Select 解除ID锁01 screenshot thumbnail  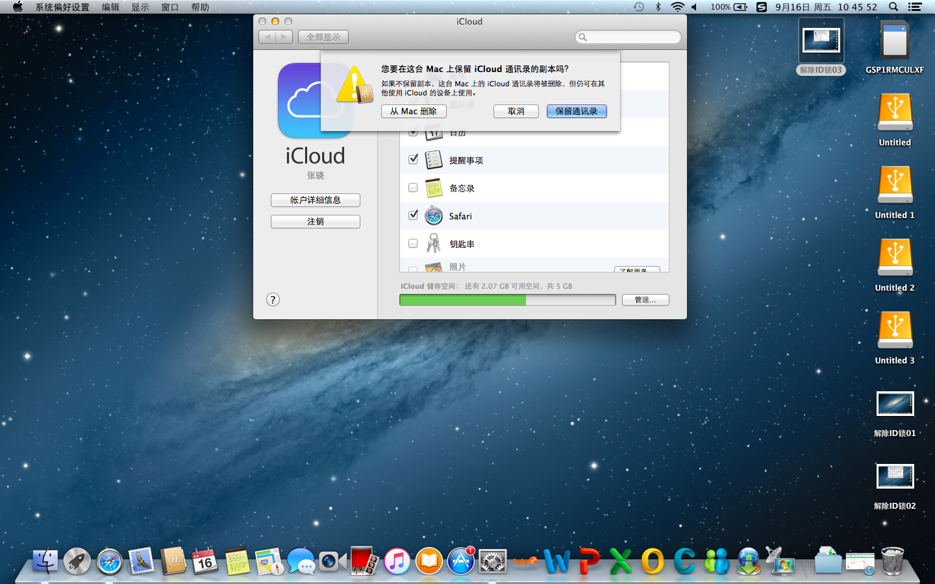click(895, 404)
